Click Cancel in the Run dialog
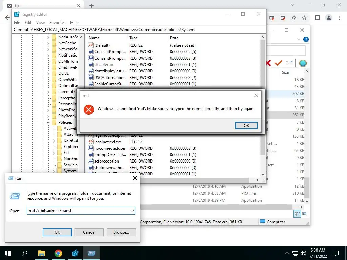The width and height of the screenshot is (347, 260). tap(89, 232)
